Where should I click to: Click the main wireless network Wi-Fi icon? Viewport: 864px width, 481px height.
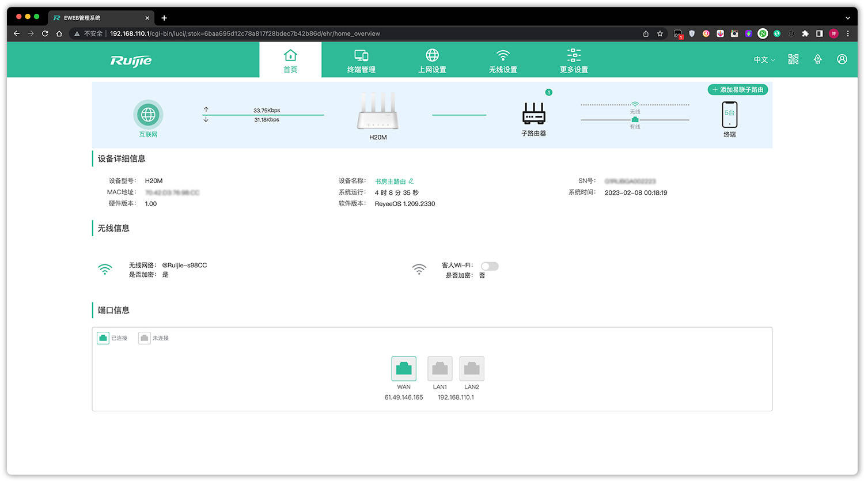pyautogui.click(x=105, y=269)
